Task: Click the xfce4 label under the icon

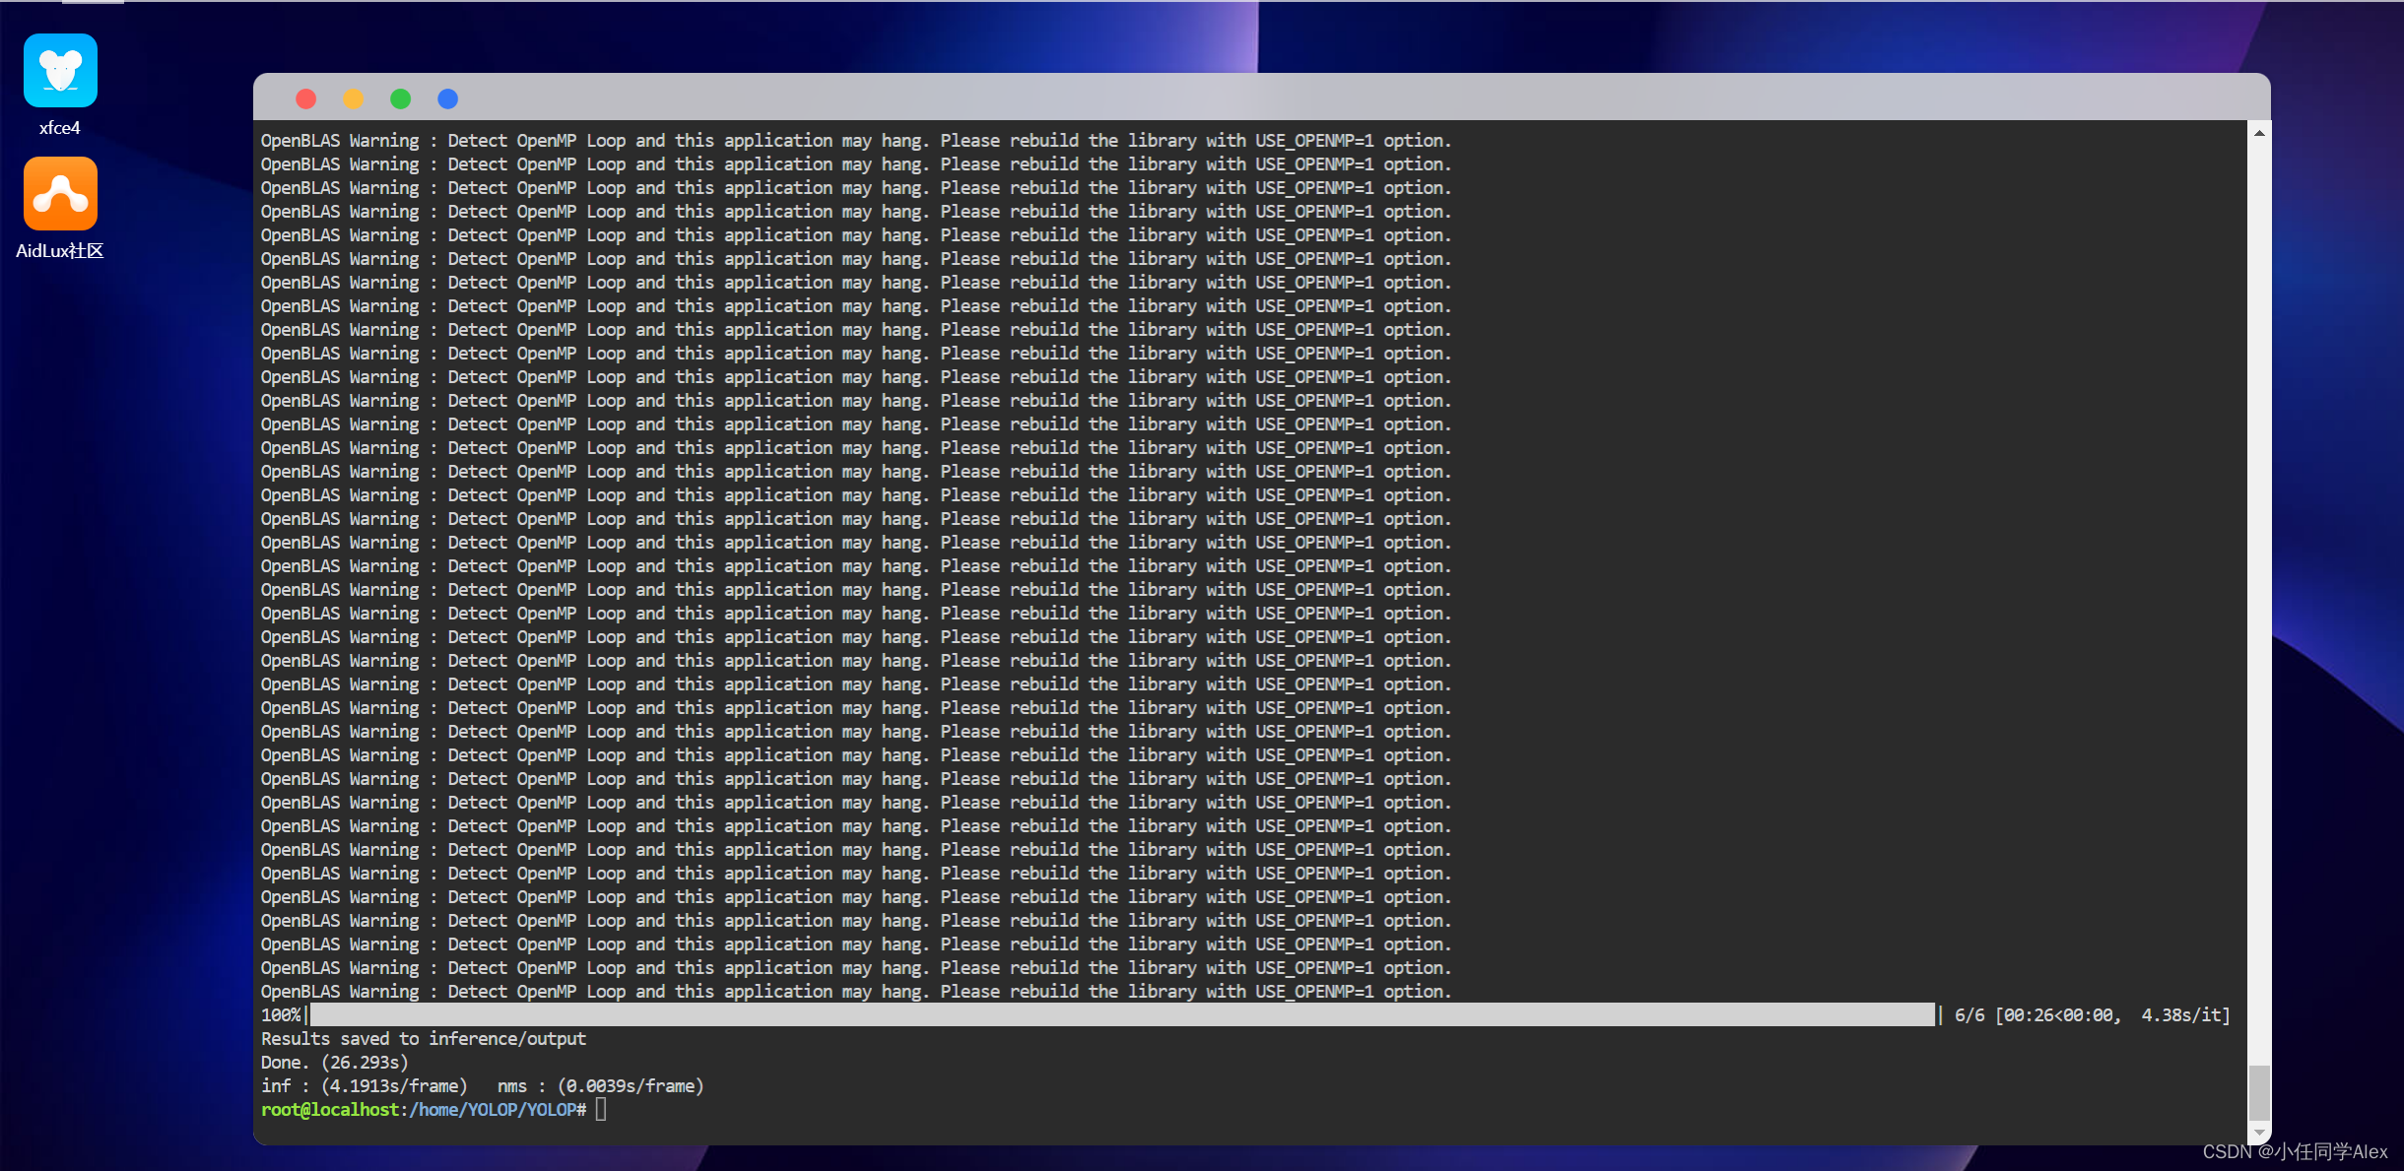Action: 60,128
